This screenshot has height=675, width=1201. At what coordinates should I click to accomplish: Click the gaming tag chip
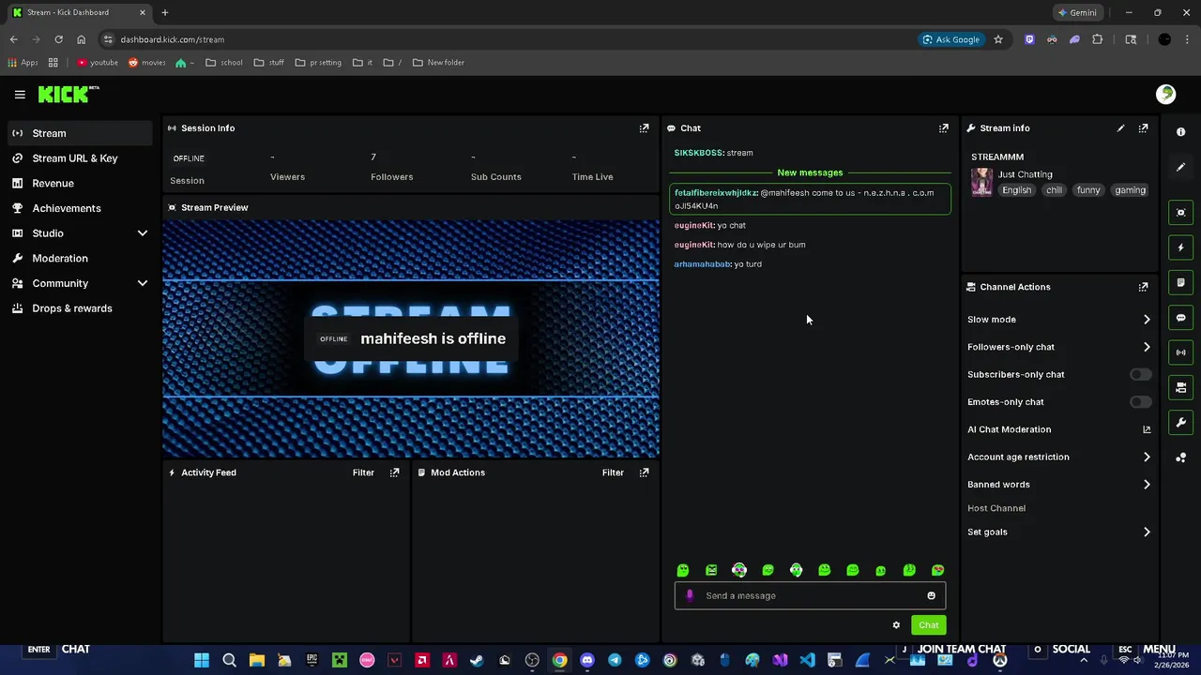[1130, 190]
